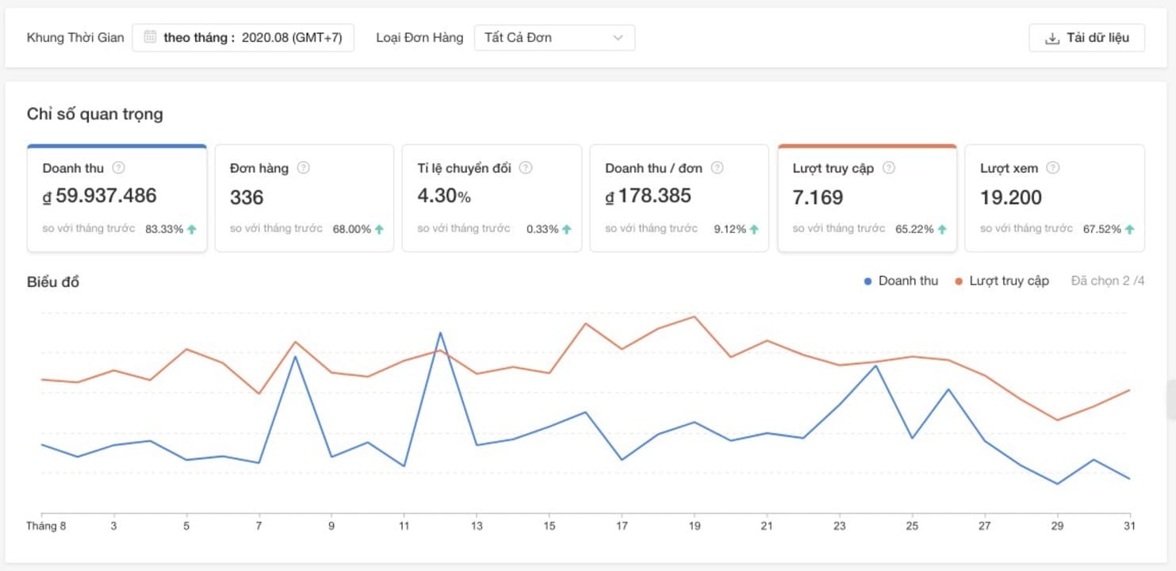Click the Khung Thời Gian label

coord(75,37)
